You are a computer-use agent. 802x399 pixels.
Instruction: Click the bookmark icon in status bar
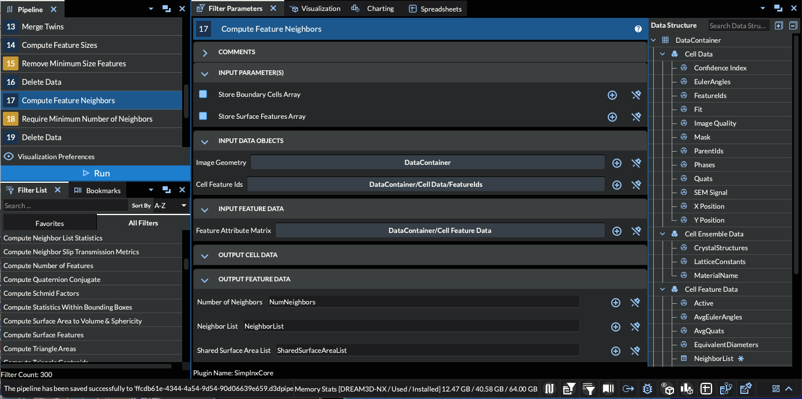click(608, 389)
